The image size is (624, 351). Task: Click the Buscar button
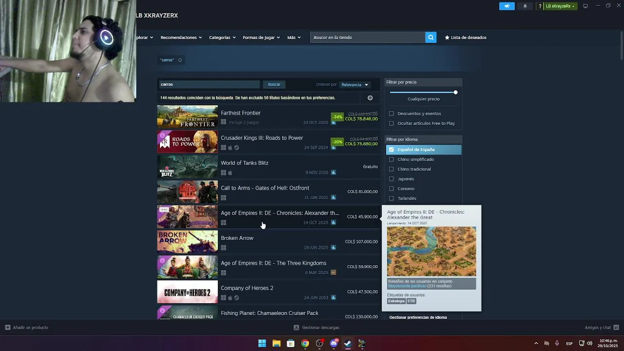tap(274, 84)
